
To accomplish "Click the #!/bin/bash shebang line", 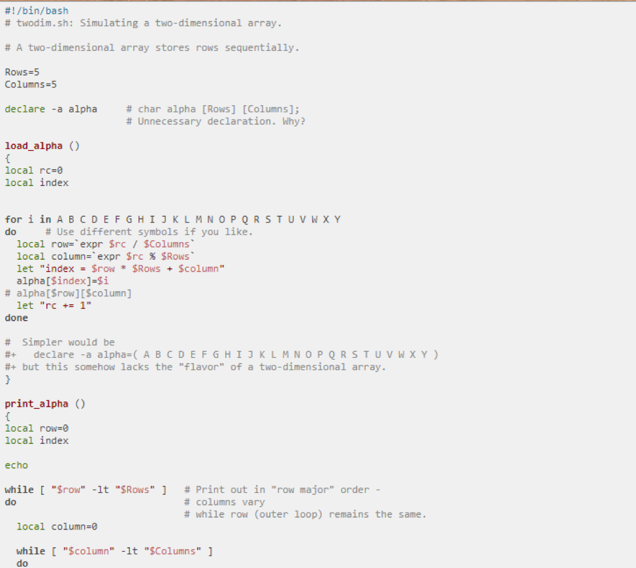I will pyautogui.click(x=37, y=11).
